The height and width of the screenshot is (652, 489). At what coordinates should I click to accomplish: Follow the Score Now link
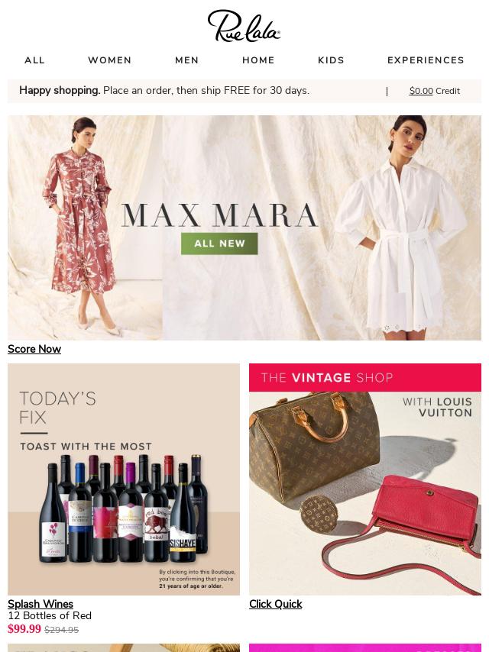(x=34, y=349)
